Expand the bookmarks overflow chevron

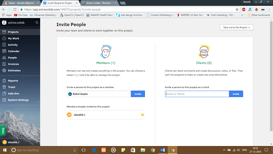coord(242,15)
